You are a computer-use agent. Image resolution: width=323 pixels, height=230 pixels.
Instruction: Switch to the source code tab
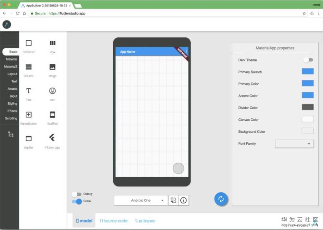point(114,221)
